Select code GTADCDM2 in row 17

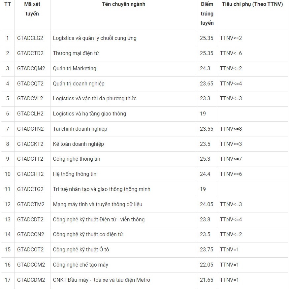(31, 280)
